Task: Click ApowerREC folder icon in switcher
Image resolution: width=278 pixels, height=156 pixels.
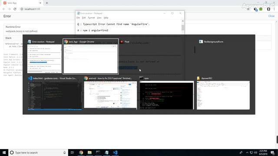Action: pyautogui.click(x=199, y=78)
